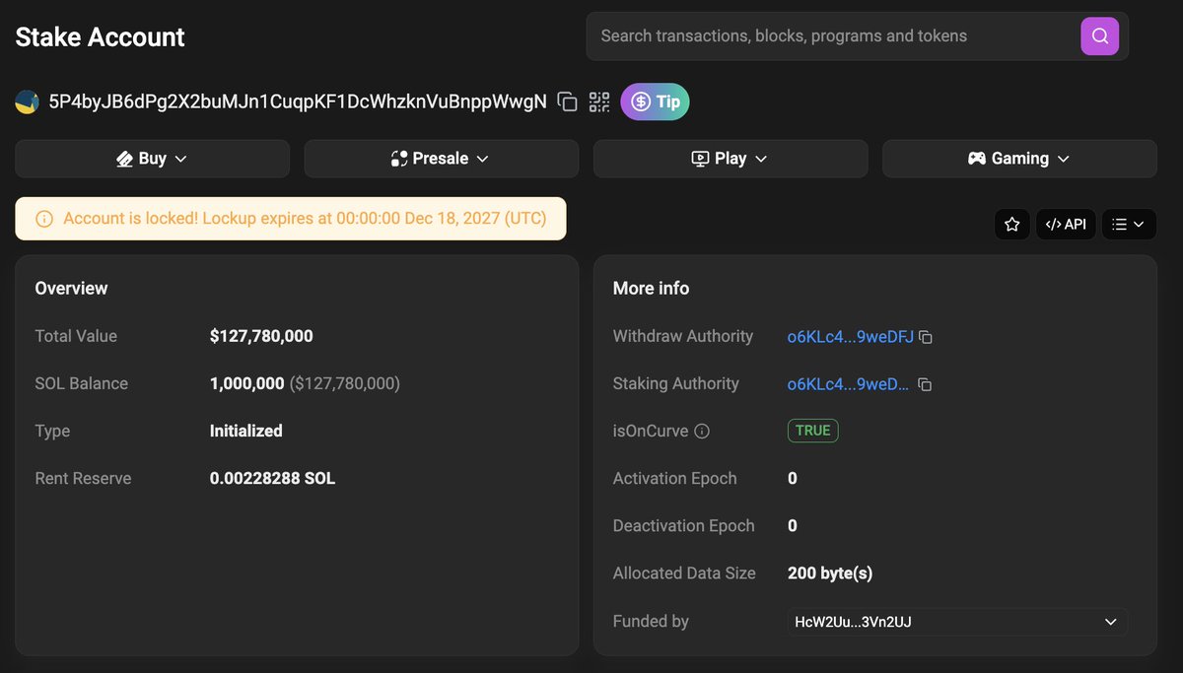Click the TRUE badge for isOnCurve

[x=812, y=431]
